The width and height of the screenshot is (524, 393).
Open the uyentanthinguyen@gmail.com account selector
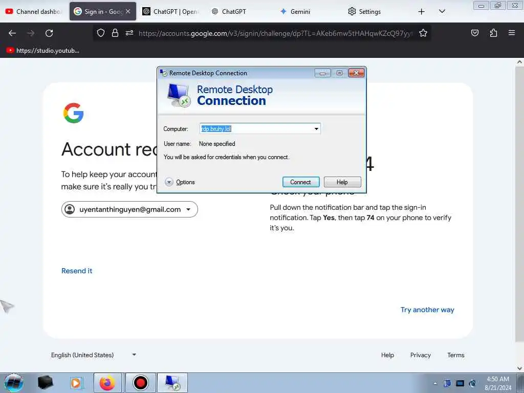pos(129,209)
